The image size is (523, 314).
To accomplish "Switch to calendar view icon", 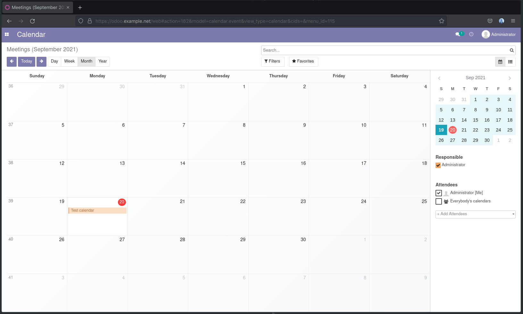I will click(500, 62).
